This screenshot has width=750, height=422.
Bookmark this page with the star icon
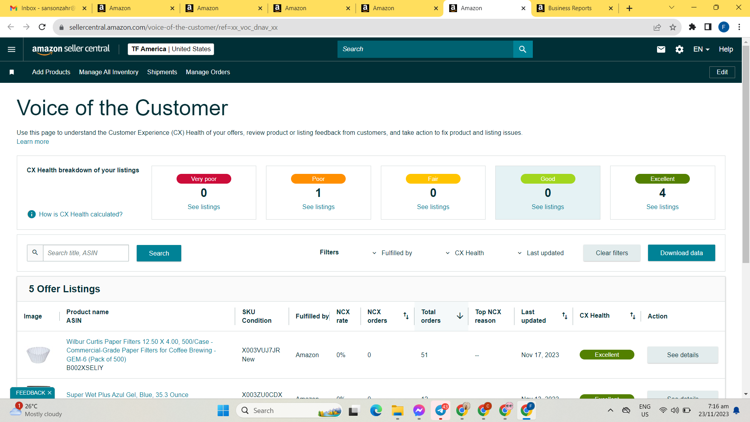(x=673, y=27)
